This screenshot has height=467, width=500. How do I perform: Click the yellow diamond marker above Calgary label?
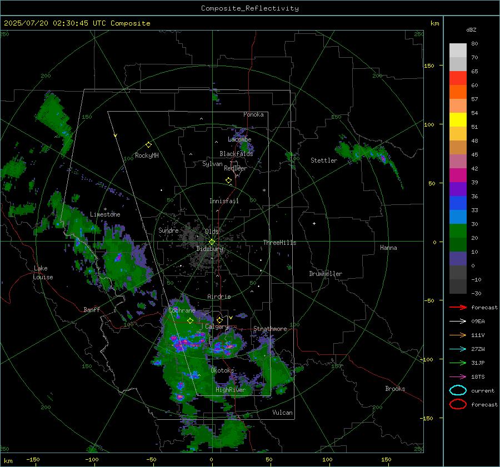[219, 320]
